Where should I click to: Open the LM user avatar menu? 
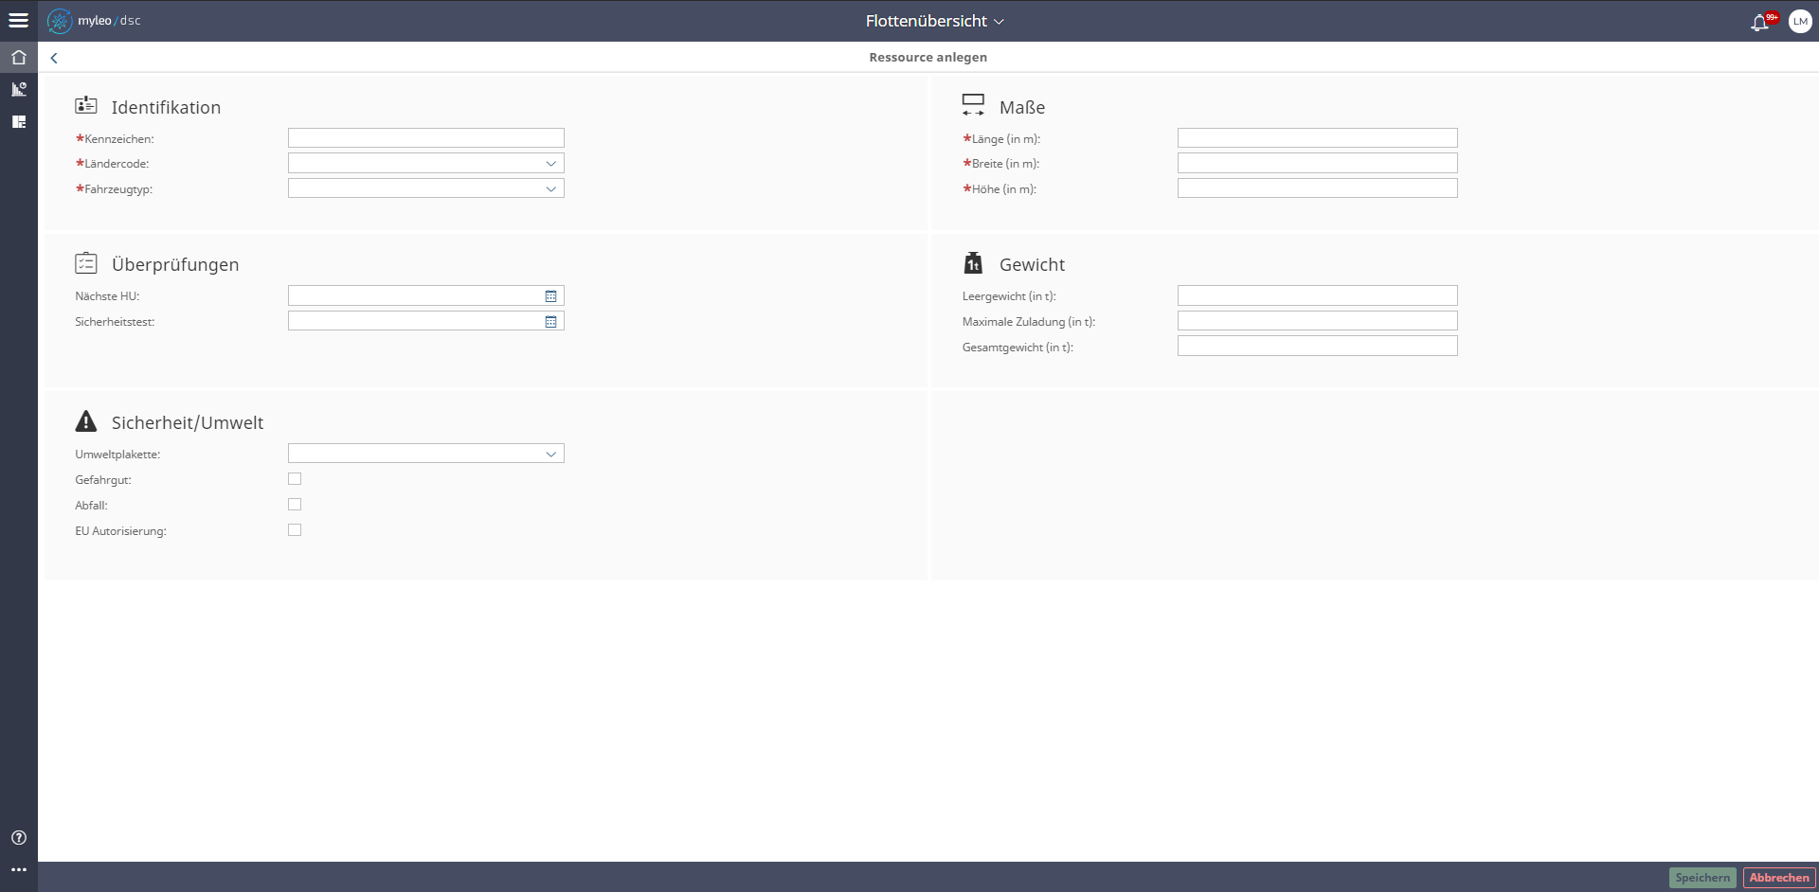point(1800,21)
